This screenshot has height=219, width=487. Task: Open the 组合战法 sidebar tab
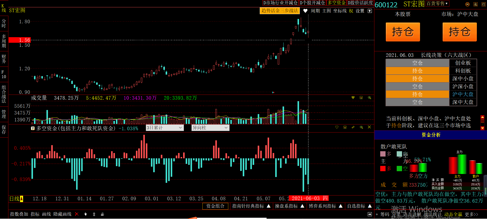[4, 94]
